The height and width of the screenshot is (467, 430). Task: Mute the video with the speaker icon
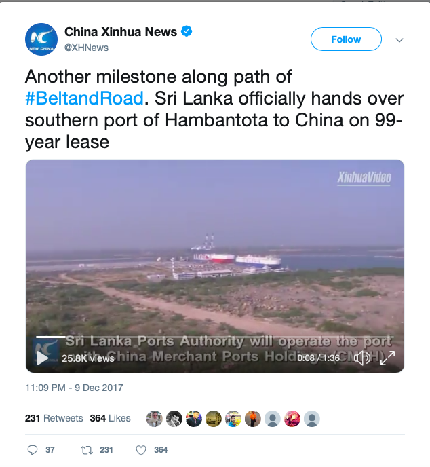click(x=362, y=358)
